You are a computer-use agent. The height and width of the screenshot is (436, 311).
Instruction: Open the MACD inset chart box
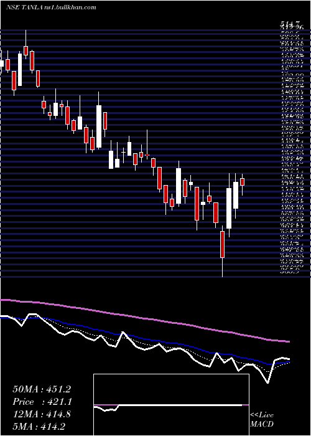click(x=171, y=405)
